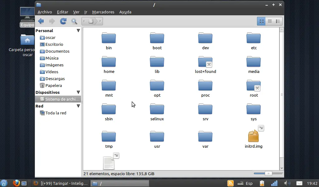Screen dimensions: 319x187
Task: Open the search magnifier tool
Action: pos(74,21)
